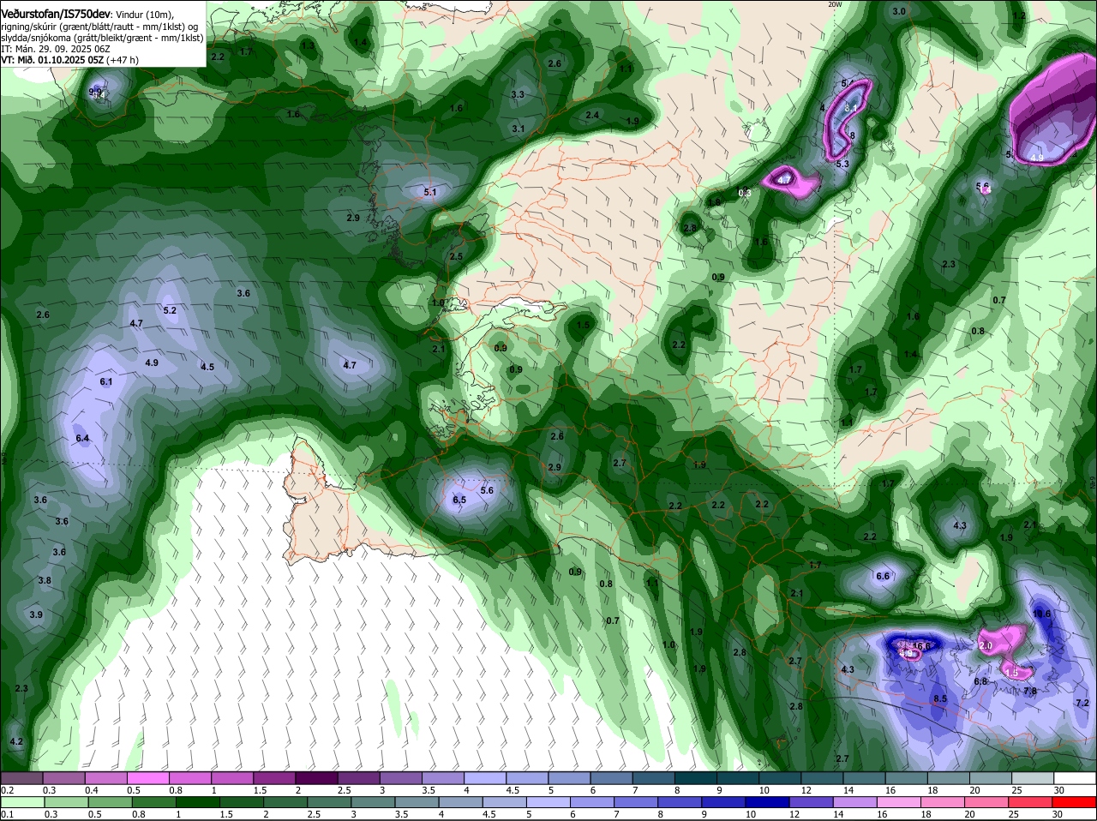
Task: Click the 16.6 maximum precipitation value
Action: (921, 646)
